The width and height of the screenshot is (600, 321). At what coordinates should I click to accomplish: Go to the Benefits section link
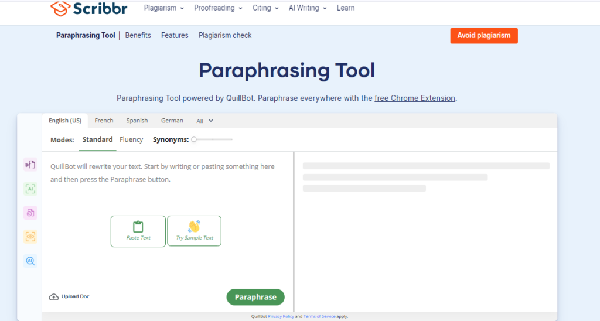pos(138,36)
